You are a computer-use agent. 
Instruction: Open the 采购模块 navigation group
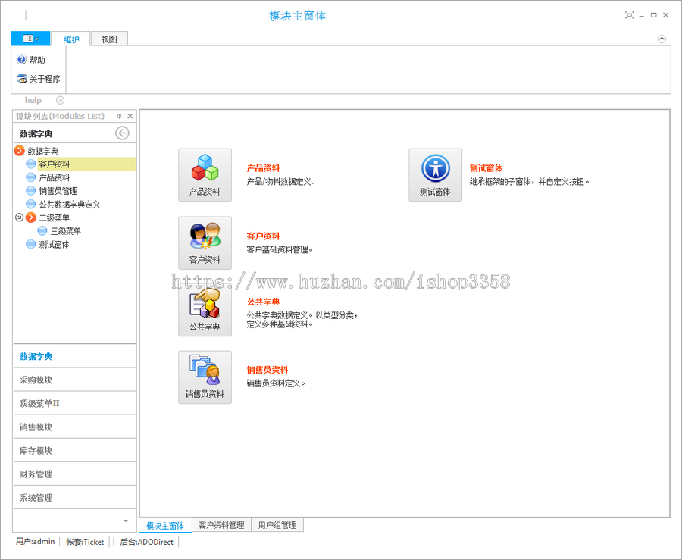click(x=74, y=380)
